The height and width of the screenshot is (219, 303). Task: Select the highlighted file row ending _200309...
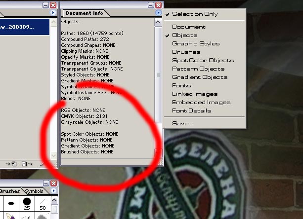(25, 27)
